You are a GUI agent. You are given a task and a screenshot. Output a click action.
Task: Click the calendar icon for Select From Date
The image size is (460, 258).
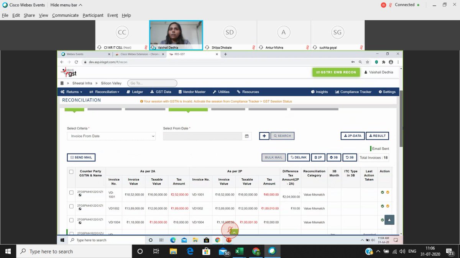click(x=247, y=136)
